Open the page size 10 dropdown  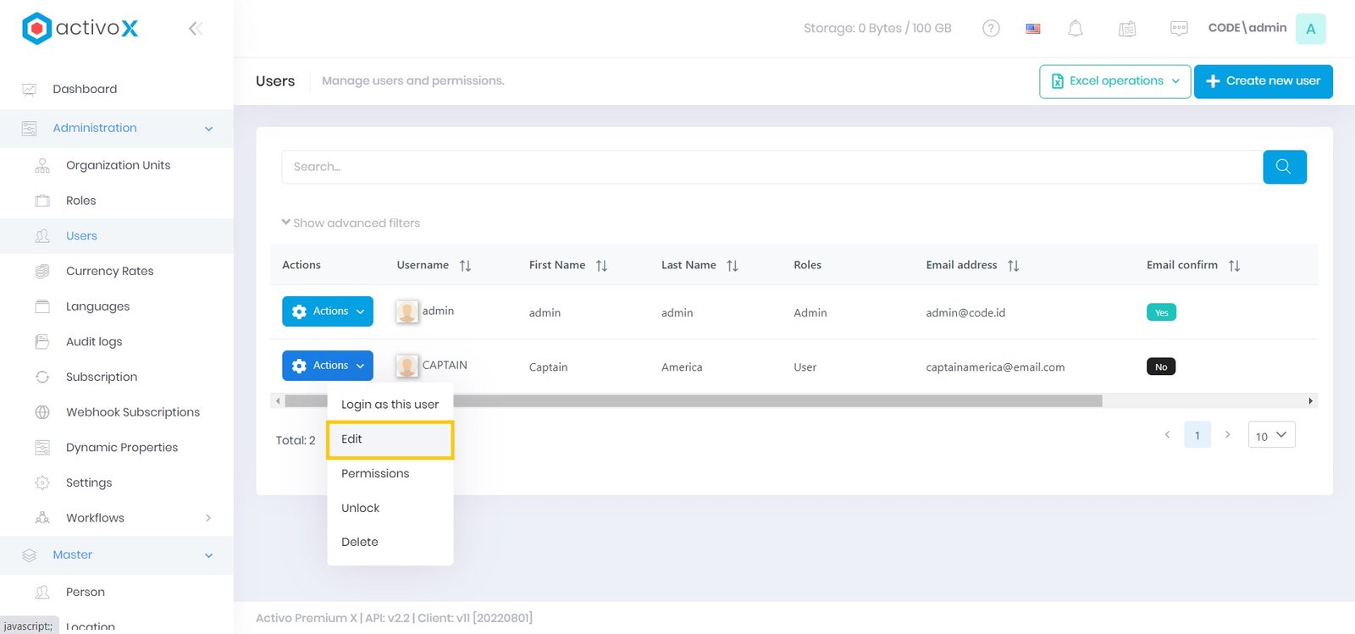click(1271, 435)
